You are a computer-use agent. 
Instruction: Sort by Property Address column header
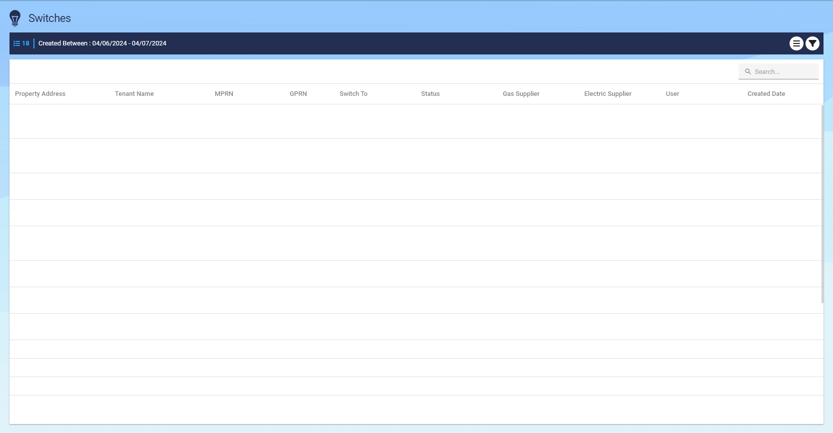40,94
